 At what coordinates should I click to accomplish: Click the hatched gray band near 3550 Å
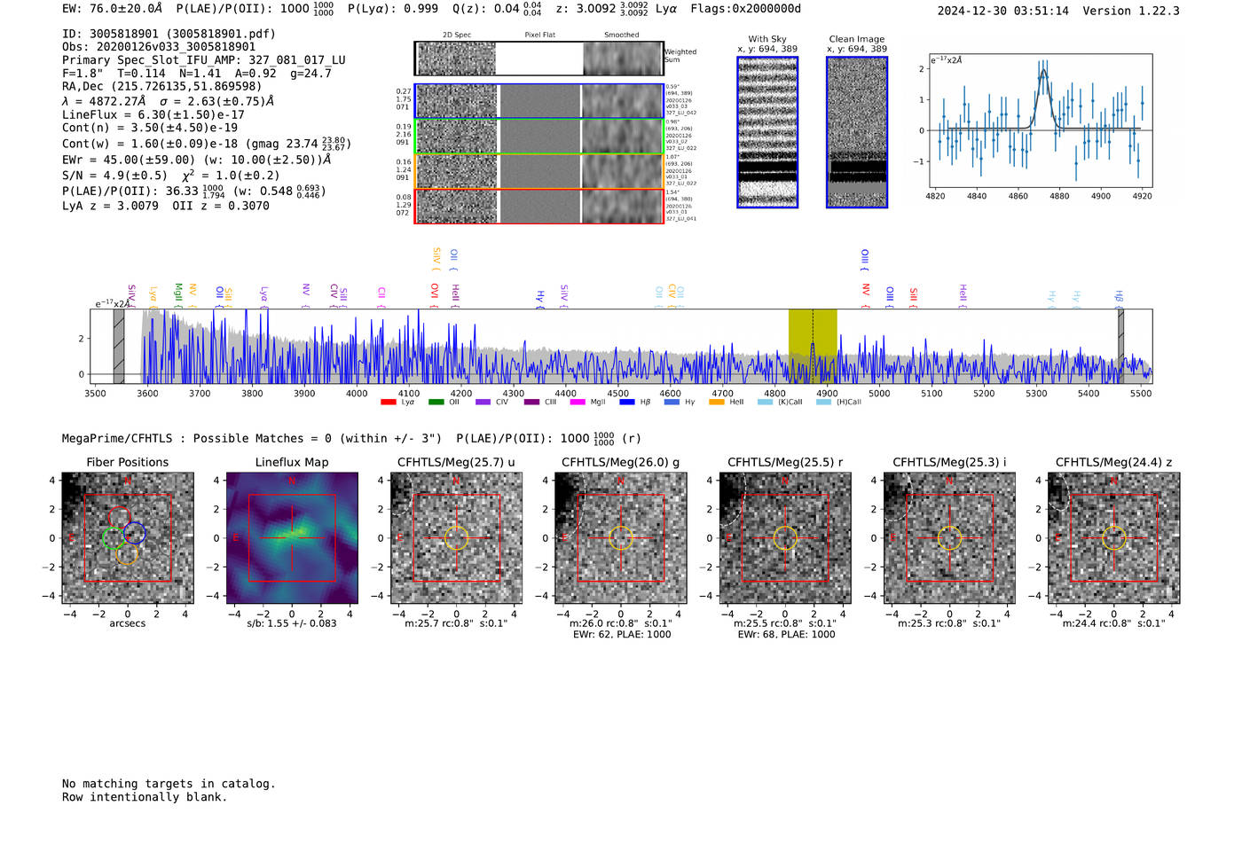(119, 346)
